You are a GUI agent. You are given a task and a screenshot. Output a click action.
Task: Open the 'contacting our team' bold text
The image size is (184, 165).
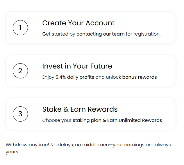pos(101,34)
